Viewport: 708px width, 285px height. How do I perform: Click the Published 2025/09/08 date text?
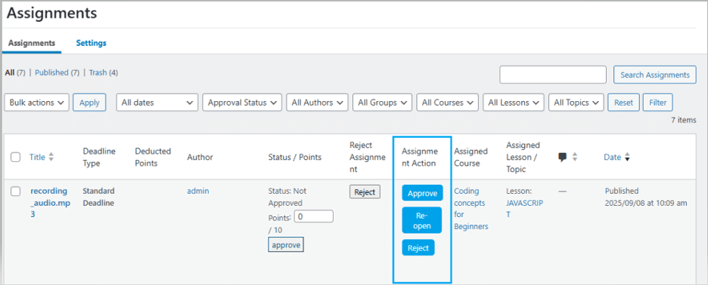click(646, 197)
